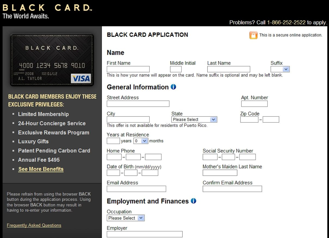Click the first Social Security Number box
Screen dimensions: 329x238
[210, 157]
